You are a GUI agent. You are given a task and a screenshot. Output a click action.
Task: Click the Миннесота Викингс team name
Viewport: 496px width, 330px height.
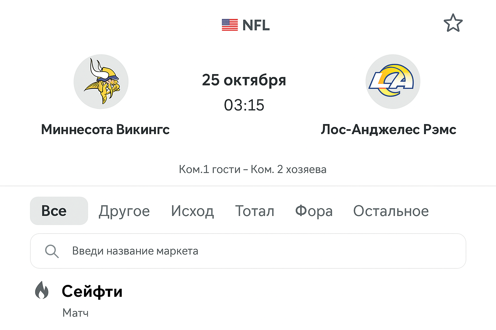pyautogui.click(x=105, y=130)
